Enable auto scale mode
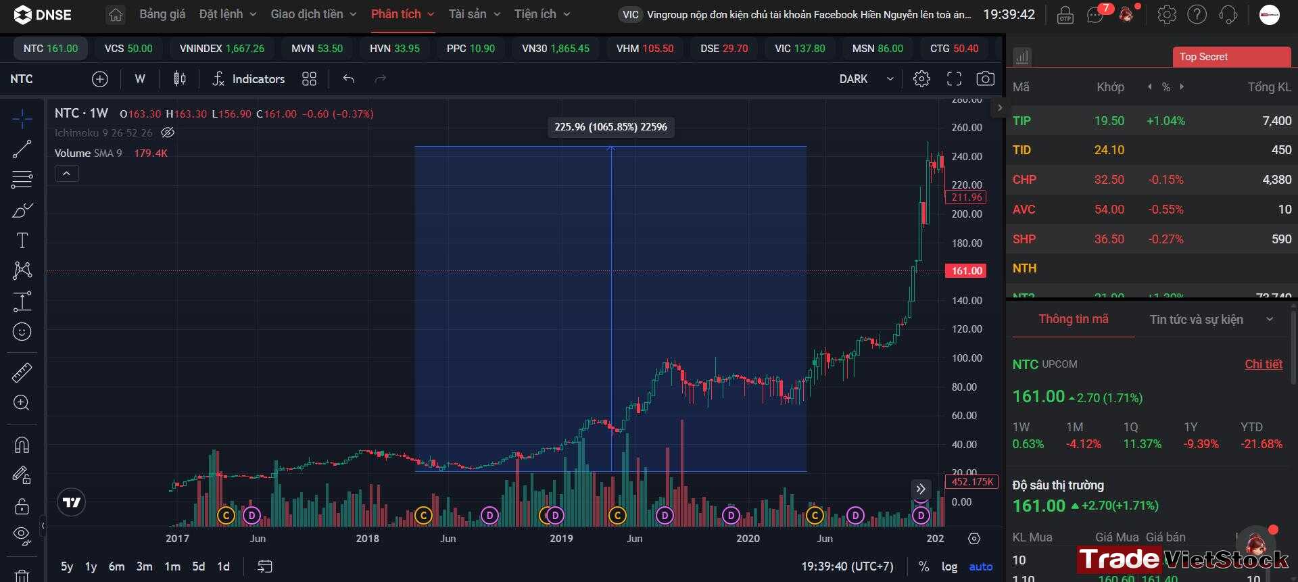The image size is (1298, 582). pyautogui.click(x=981, y=566)
